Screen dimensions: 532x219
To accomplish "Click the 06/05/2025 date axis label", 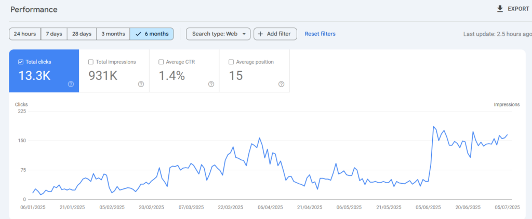I will [x=349, y=207].
